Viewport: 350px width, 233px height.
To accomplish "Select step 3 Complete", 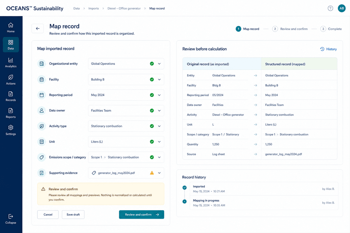I will pos(331,29).
